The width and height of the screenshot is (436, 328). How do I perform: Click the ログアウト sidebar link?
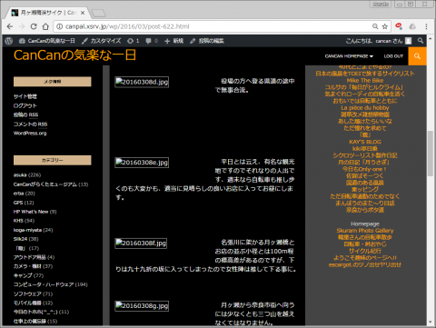point(25,105)
